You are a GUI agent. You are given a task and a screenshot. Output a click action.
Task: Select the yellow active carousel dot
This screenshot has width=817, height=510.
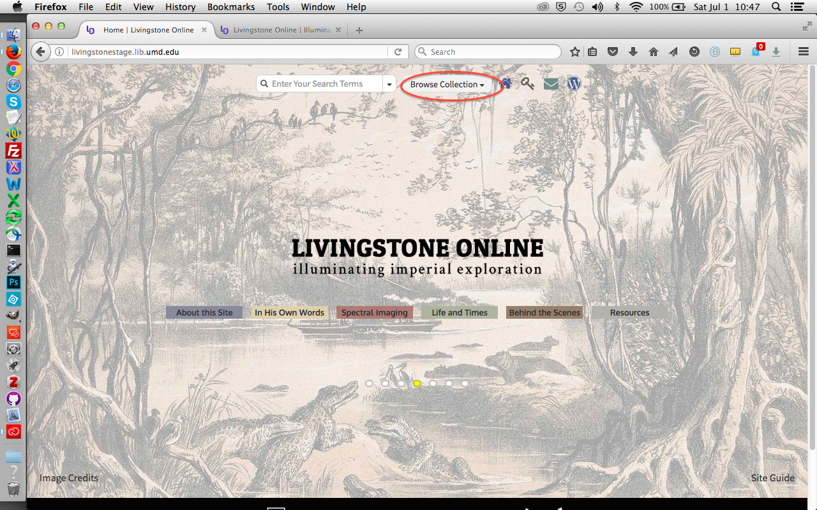pyautogui.click(x=417, y=383)
